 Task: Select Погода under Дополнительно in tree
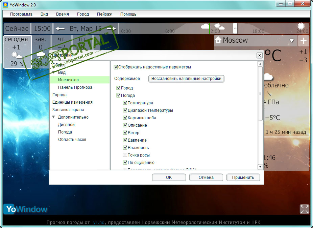[65, 132]
